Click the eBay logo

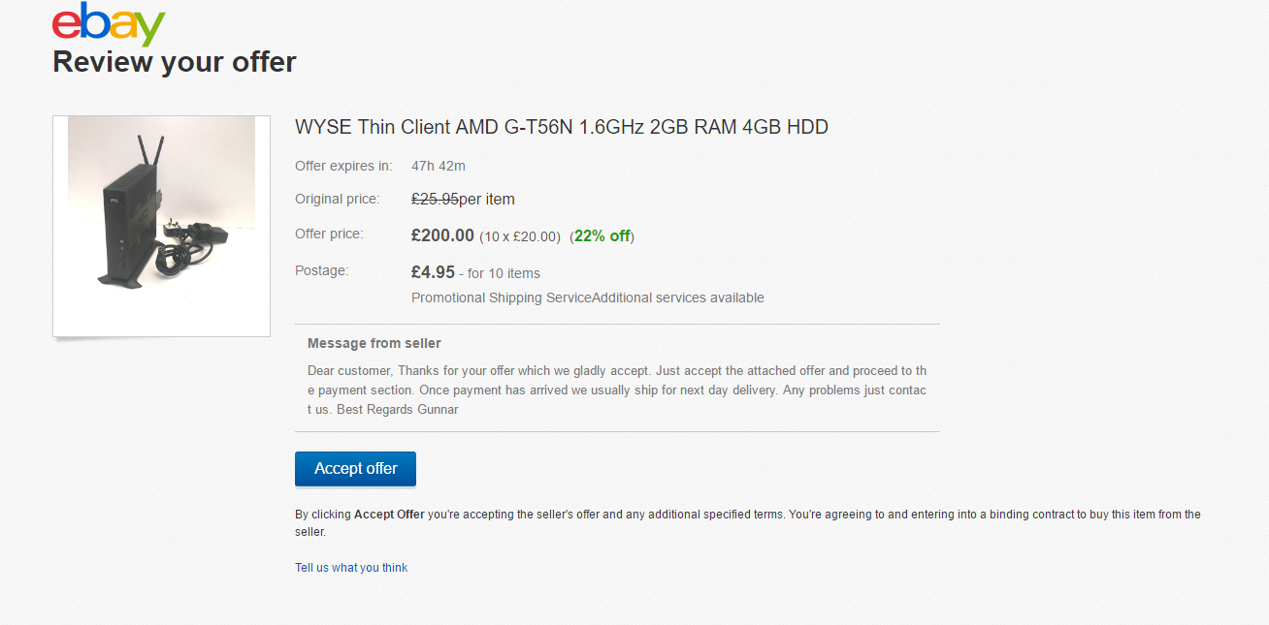109,24
